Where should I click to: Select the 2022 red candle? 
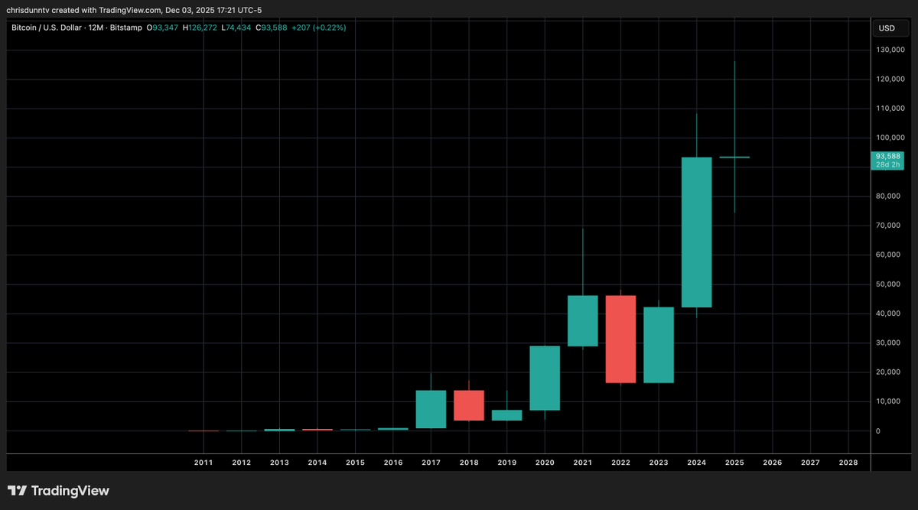tap(620, 339)
